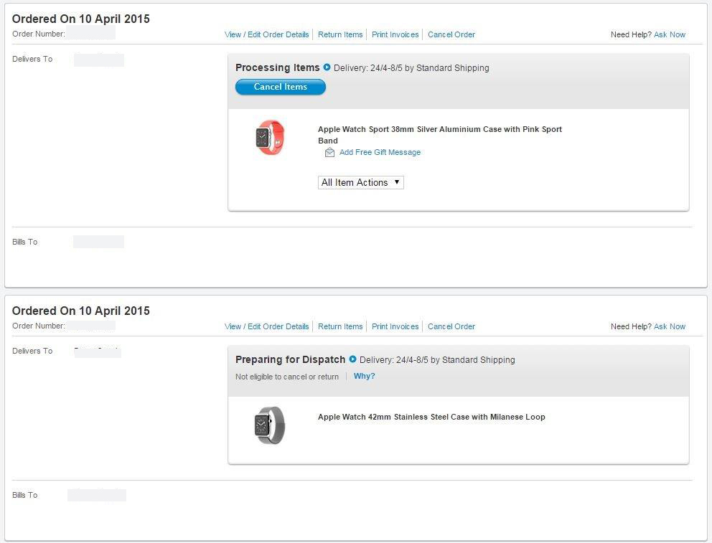Click View / Edit Order Details, second order
The width and height of the screenshot is (712, 543).
coord(266,326)
